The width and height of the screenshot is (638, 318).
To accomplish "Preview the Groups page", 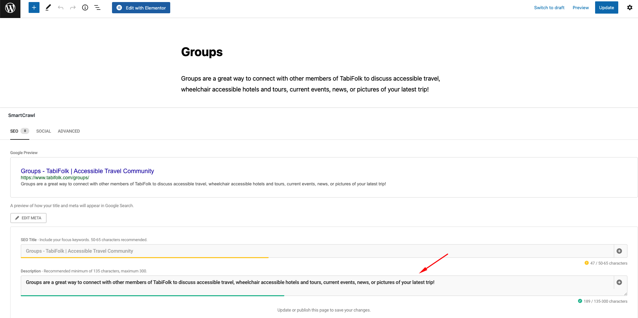I will 580,7.
